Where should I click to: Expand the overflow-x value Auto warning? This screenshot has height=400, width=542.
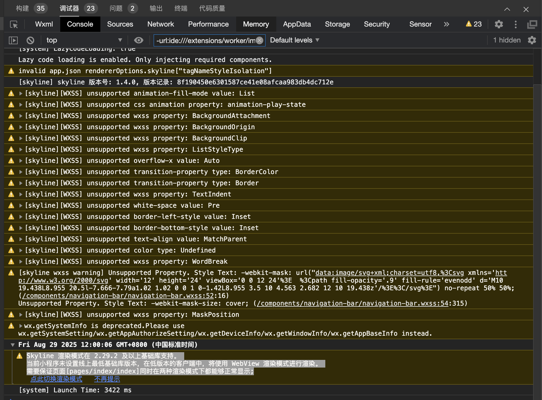[21, 161]
